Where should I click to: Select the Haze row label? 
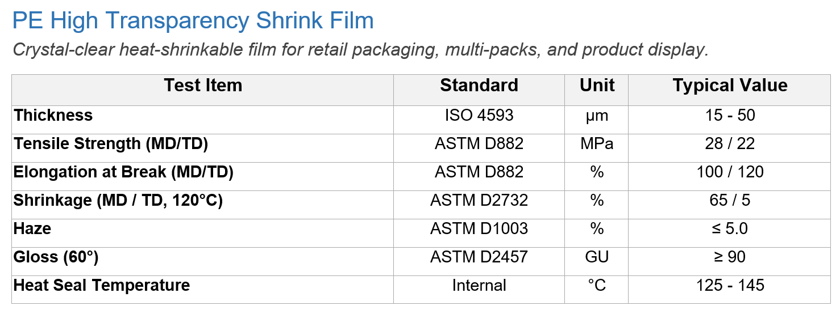[x=32, y=228]
